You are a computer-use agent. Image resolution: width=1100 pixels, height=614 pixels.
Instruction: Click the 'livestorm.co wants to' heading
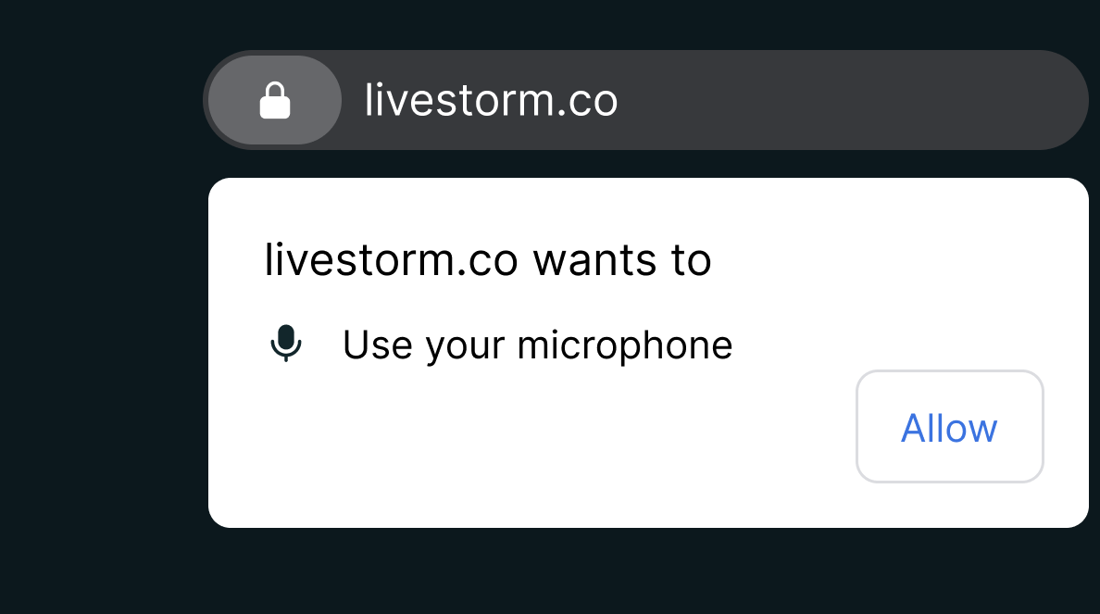(x=488, y=259)
